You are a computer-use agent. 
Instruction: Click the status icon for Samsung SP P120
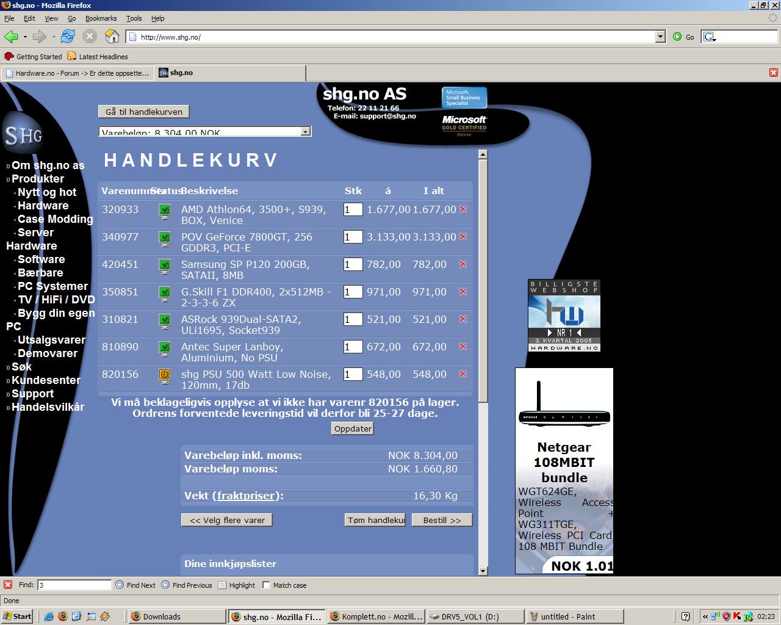[x=165, y=266]
